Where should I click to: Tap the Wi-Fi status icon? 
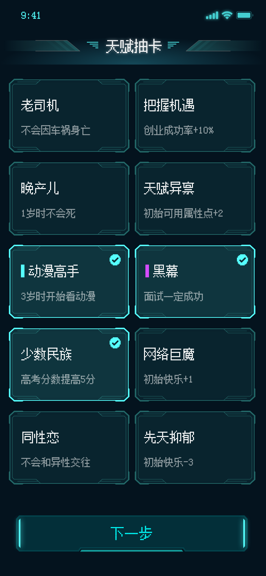[227, 15]
